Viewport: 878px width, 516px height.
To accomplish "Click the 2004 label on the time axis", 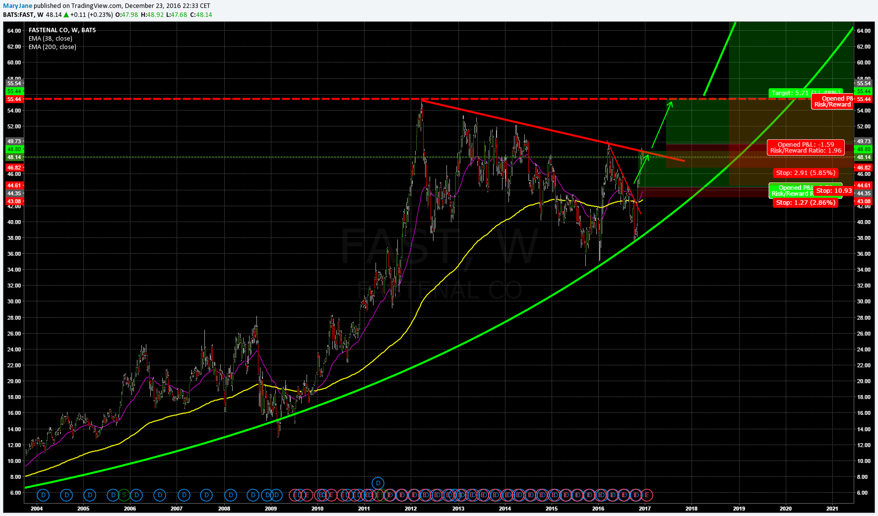I will [36, 509].
